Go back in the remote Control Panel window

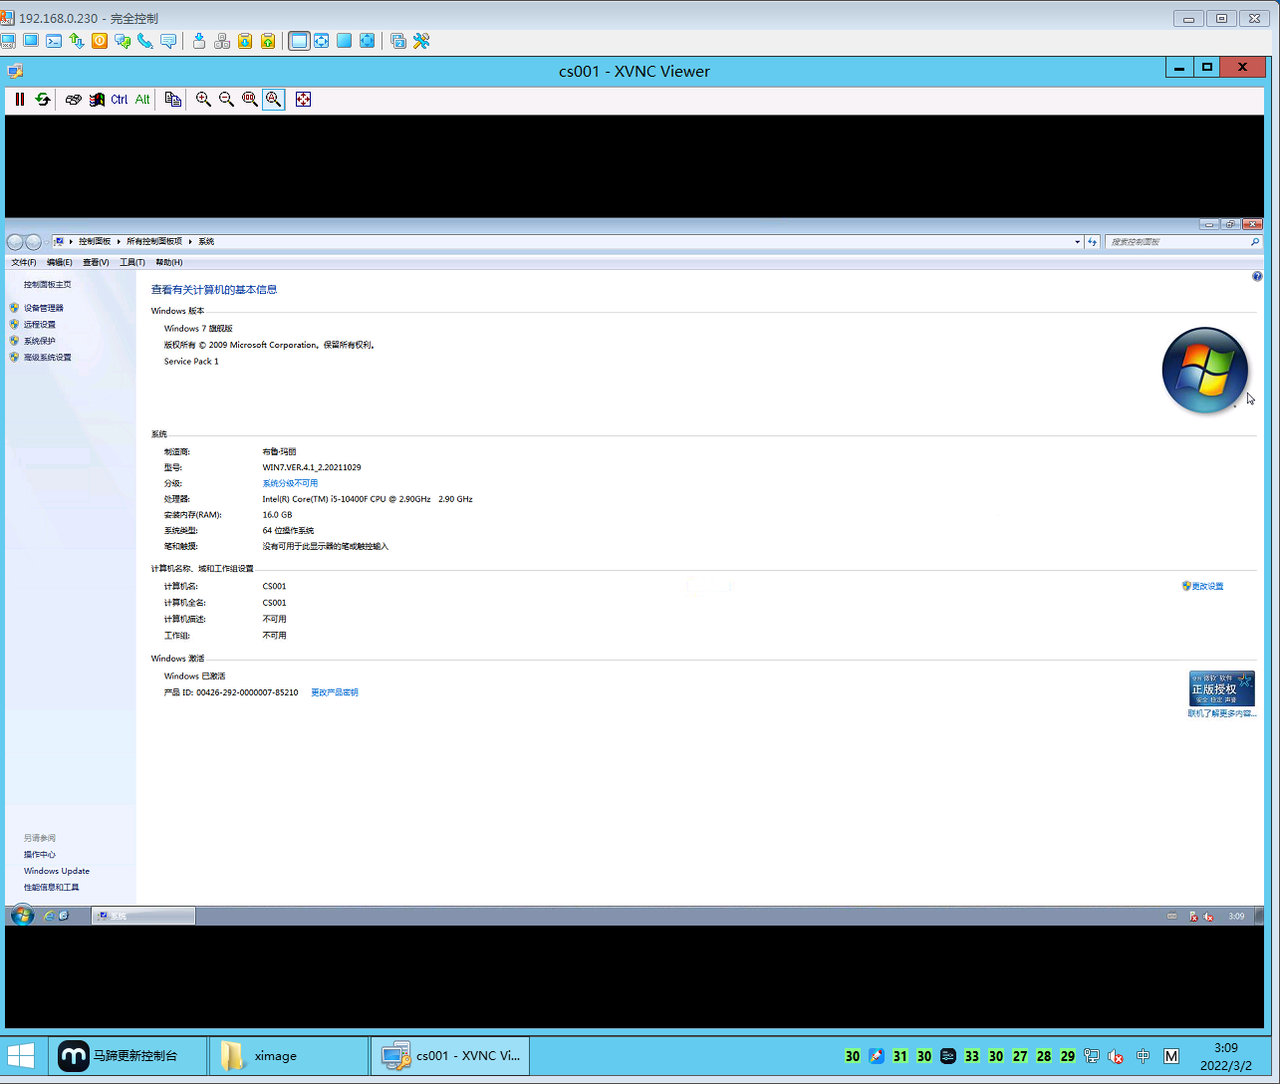[15, 242]
